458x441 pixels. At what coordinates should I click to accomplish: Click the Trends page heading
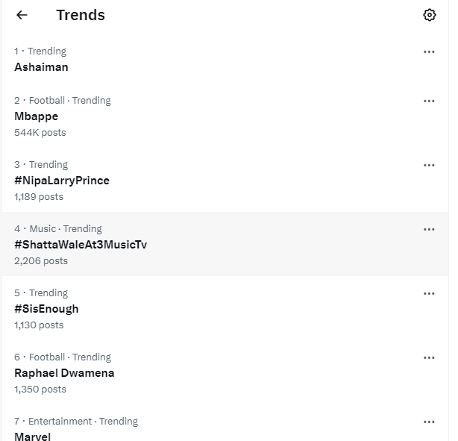[x=81, y=15]
